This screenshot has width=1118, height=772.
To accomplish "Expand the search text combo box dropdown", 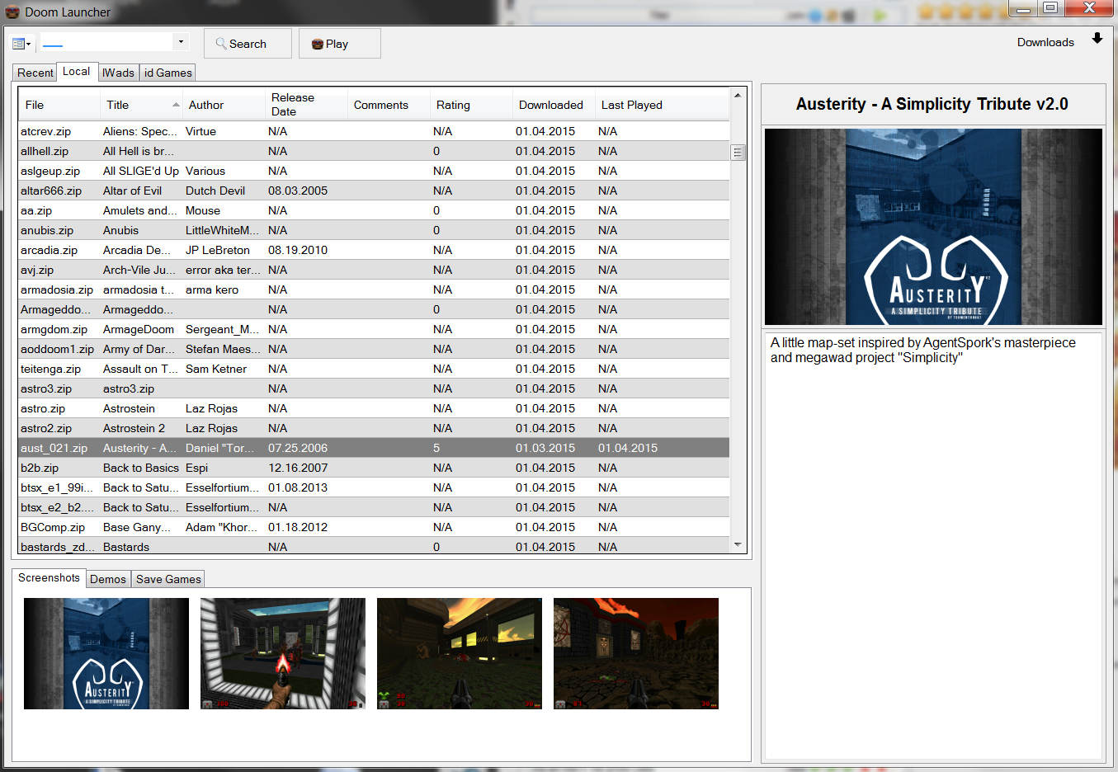I will coord(181,42).
